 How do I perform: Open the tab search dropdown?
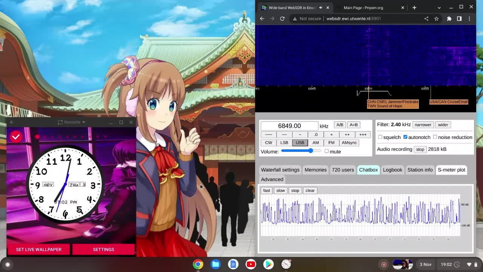coord(439,8)
